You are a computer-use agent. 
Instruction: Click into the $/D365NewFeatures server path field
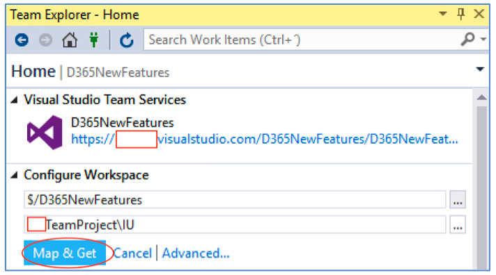click(x=235, y=199)
